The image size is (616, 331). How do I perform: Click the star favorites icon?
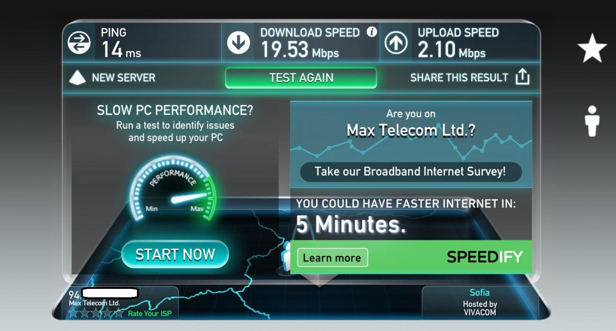coord(592,48)
